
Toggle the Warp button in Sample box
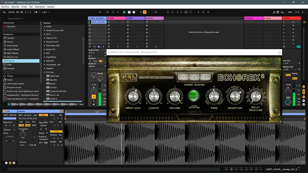(43, 115)
